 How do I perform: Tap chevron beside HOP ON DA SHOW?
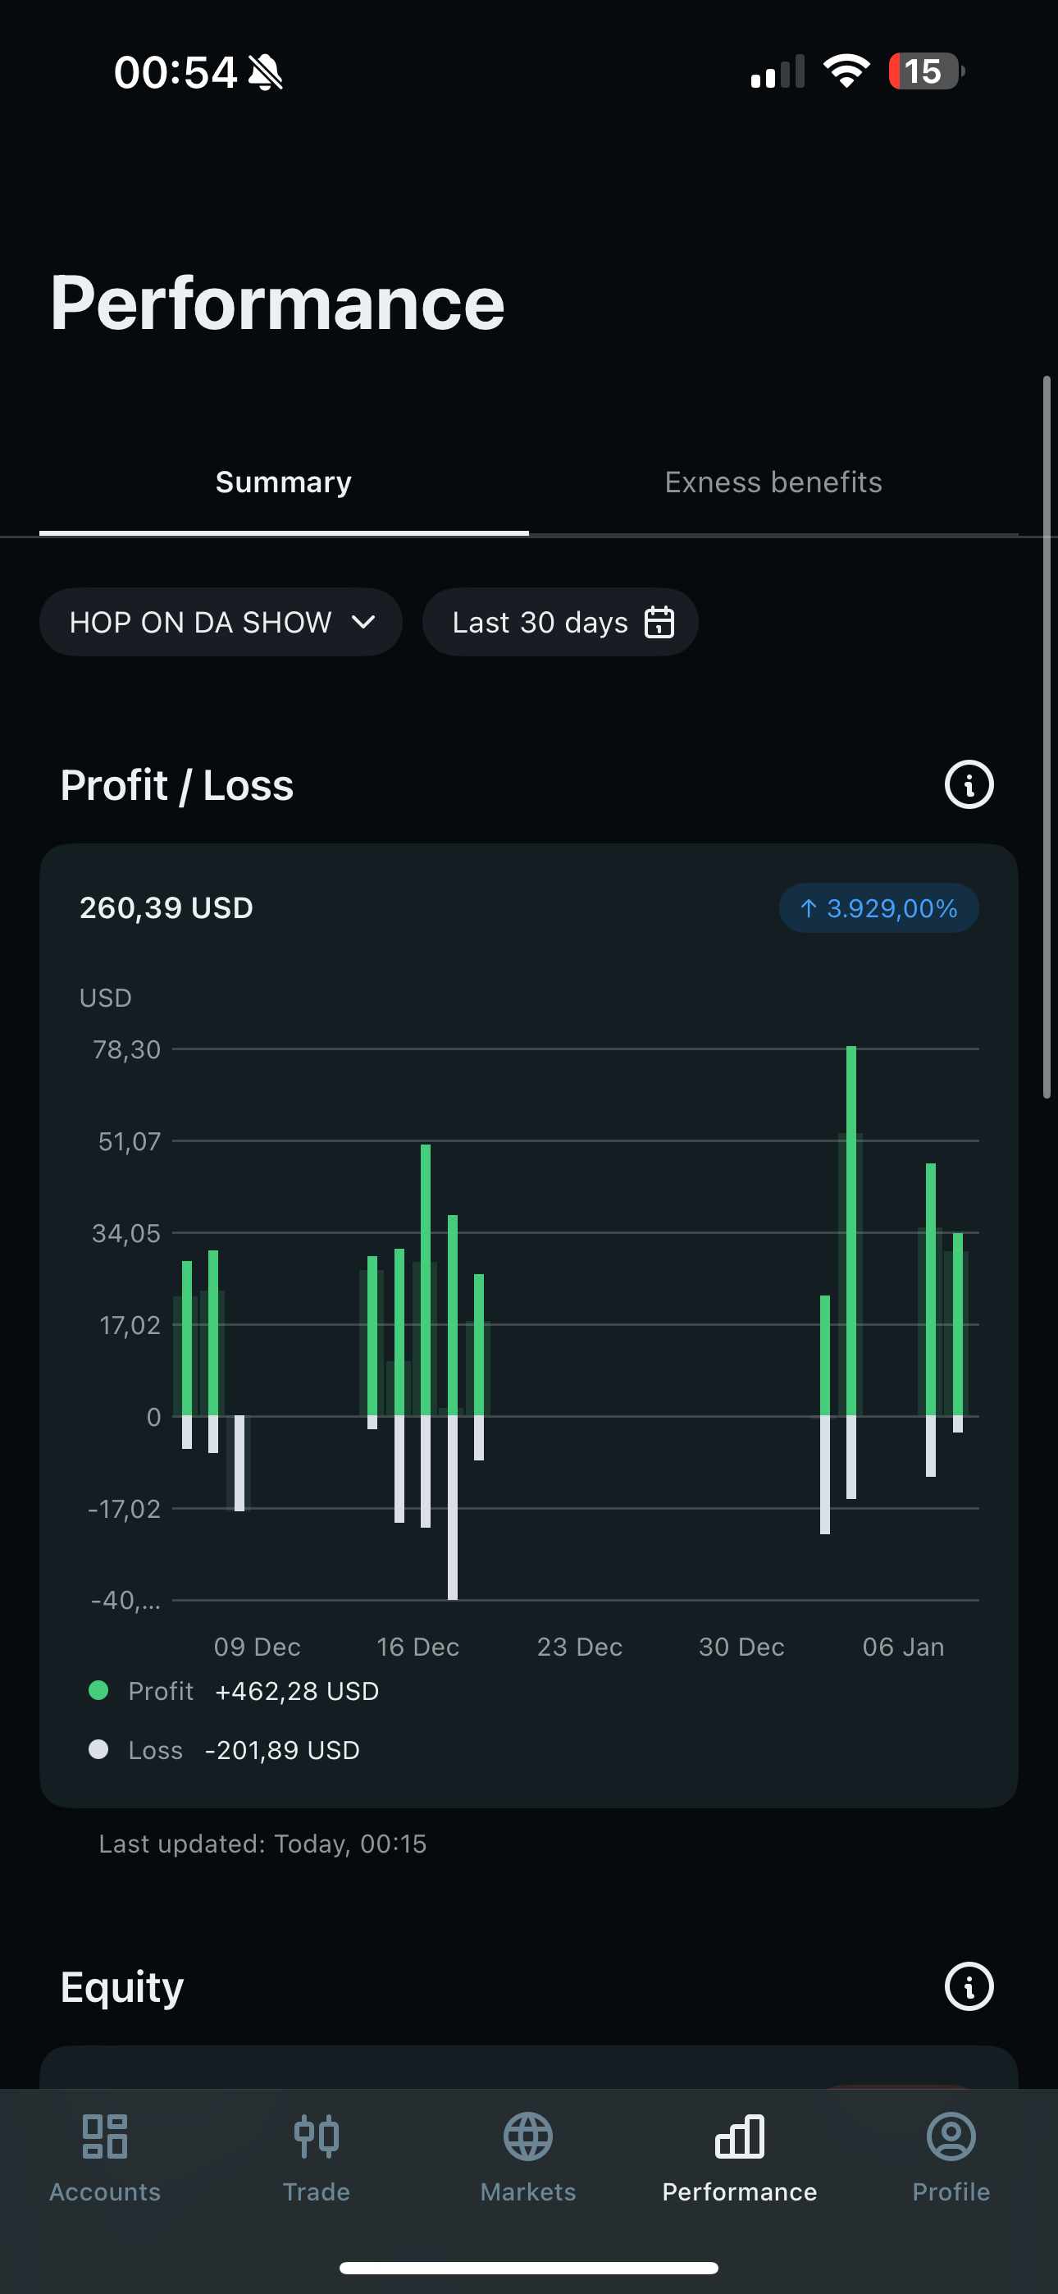(363, 622)
